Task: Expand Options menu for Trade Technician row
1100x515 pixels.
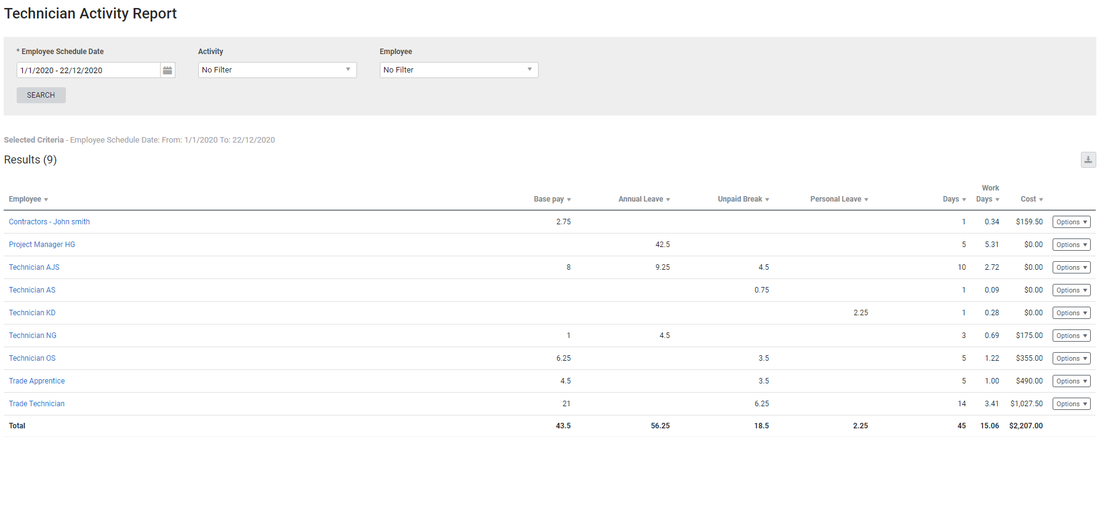Action: click(1071, 404)
